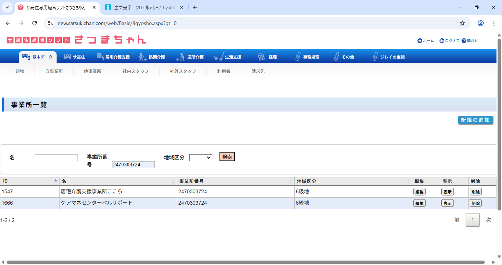Click the logoff icon in header
The image size is (502, 265).
(x=442, y=41)
